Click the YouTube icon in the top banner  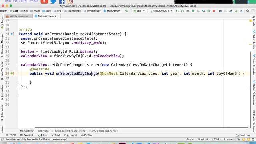point(44,2)
